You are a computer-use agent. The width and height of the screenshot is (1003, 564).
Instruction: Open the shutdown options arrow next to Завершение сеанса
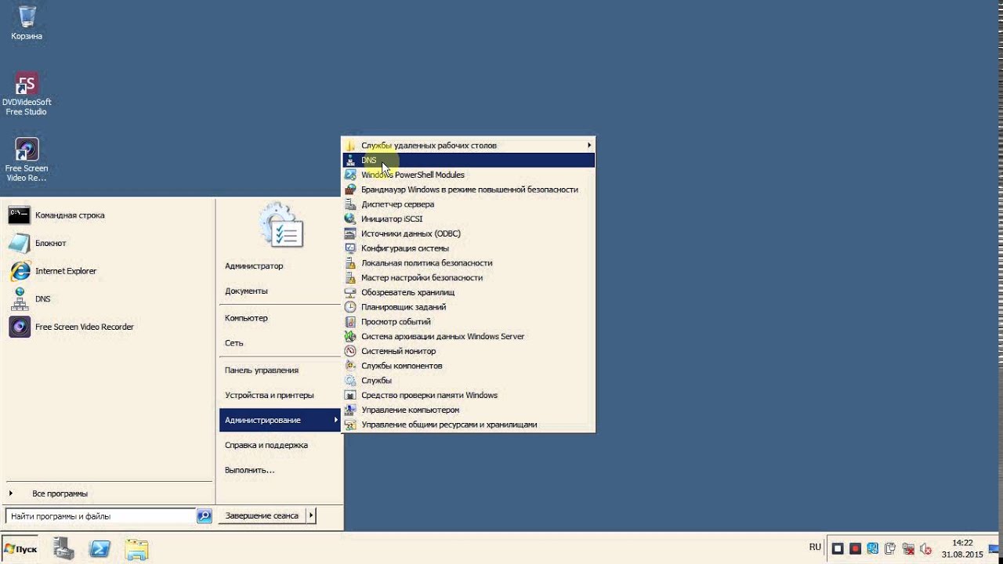[x=311, y=515]
